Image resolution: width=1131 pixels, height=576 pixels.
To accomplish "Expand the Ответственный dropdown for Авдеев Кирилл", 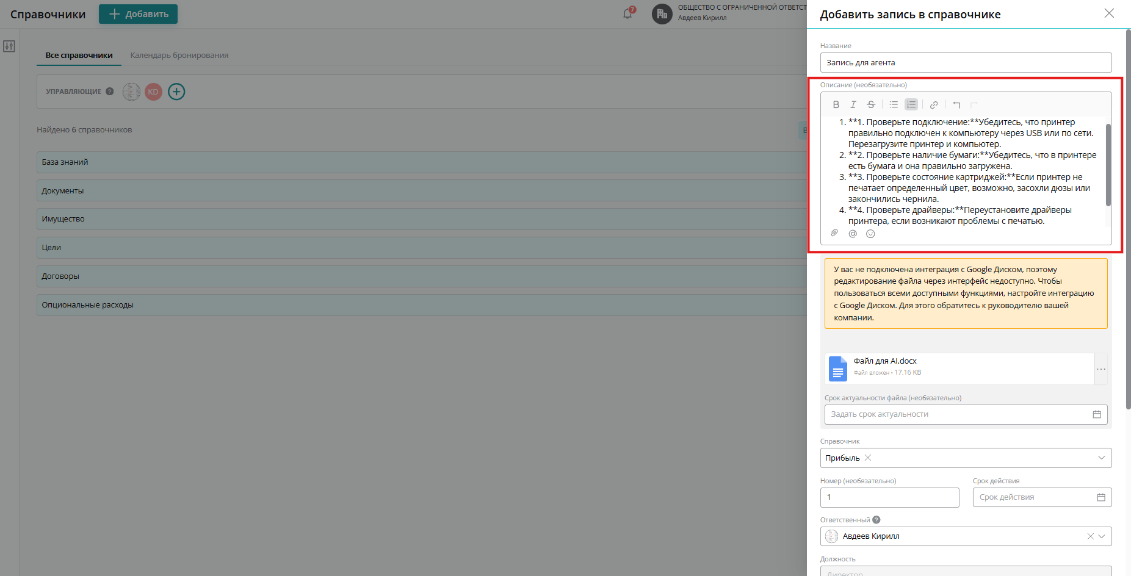I will [1102, 536].
